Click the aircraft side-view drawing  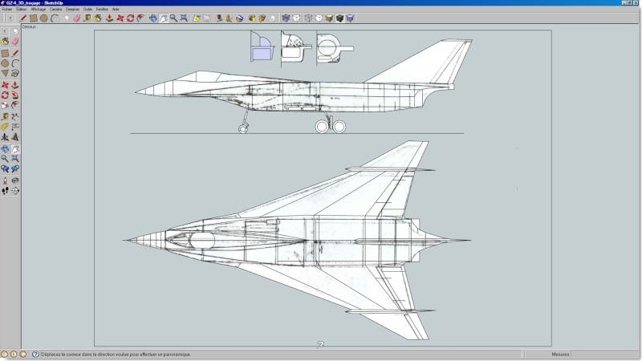tap(304, 86)
